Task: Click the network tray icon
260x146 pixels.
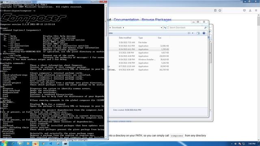Action: click(x=244, y=144)
